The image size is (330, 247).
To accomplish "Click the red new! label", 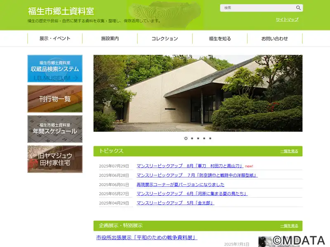I will 249,166.
